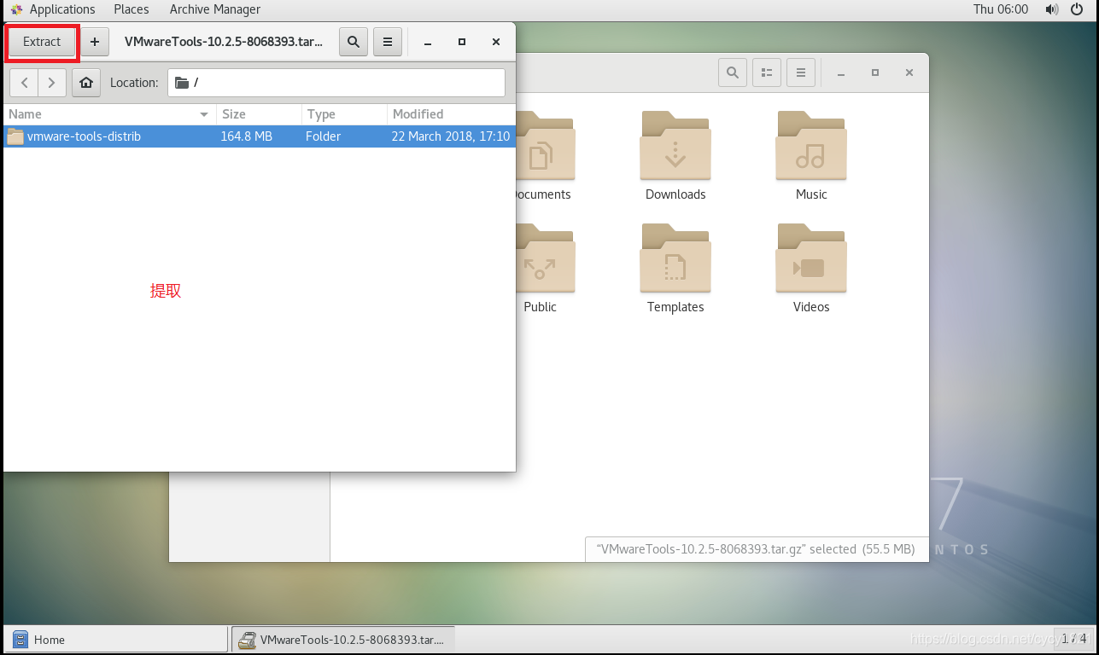Image resolution: width=1099 pixels, height=655 pixels.
Task: Click the Extract button in Archive Manager
Action: [x=42, y=42]
